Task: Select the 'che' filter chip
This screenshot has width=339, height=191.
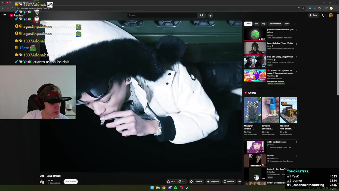Action: [256, 24]
